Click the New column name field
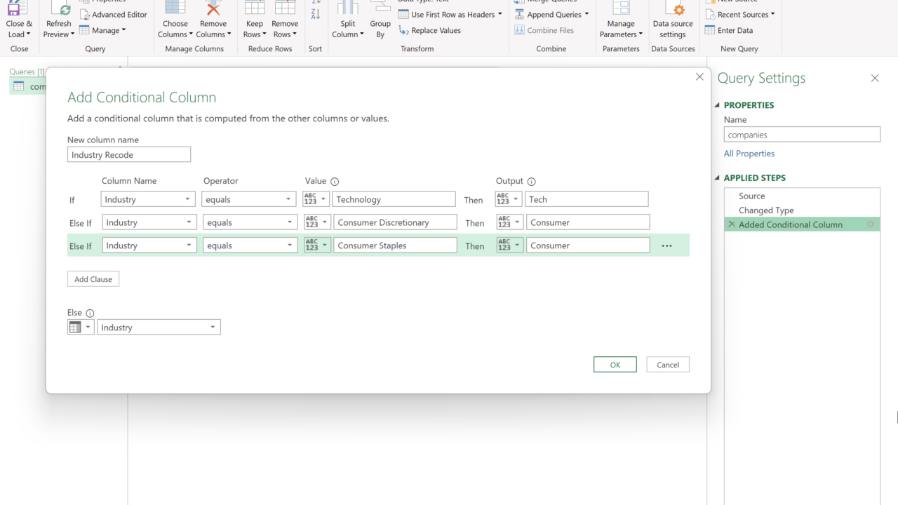This screenshot has width=898, height=505. click(x=129, y=155)
